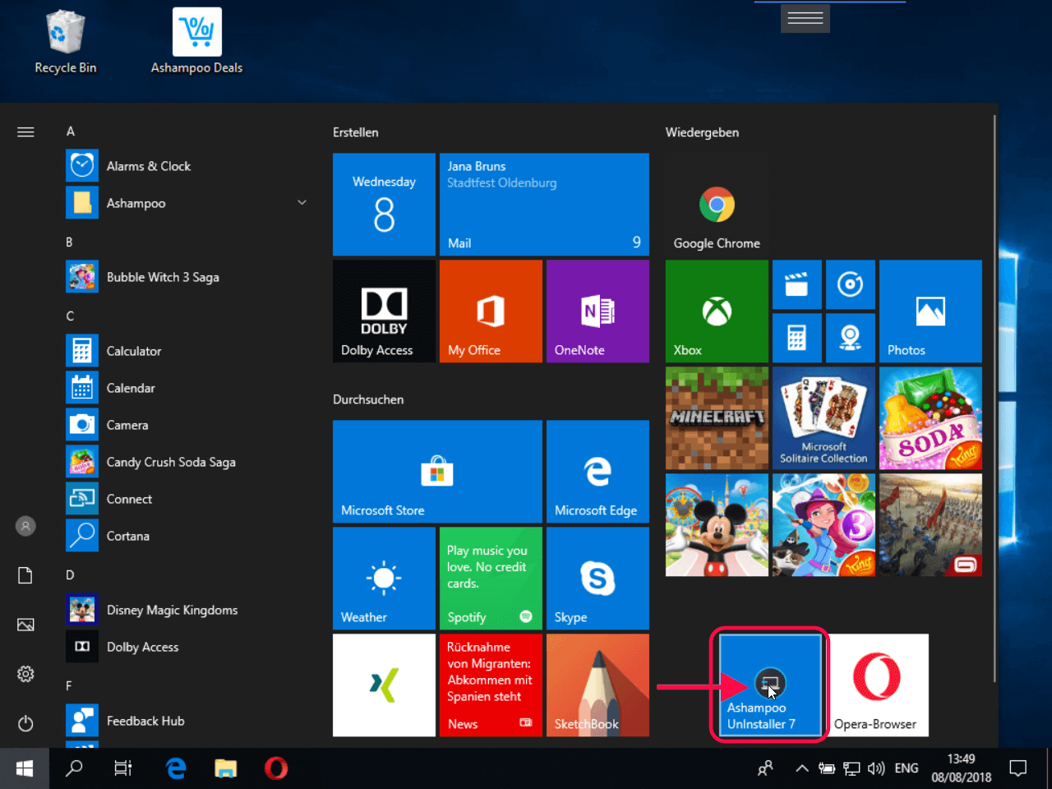This screenshot has width=1052, height=789.
Task: Open Calculator from the app list
Action: pyautogui.click(x=187, y=351)
